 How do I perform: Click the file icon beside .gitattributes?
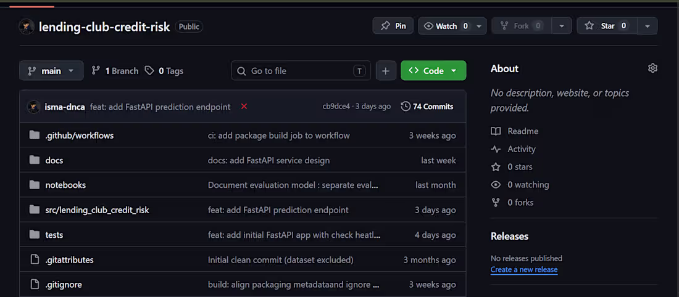tap(34, 259)
